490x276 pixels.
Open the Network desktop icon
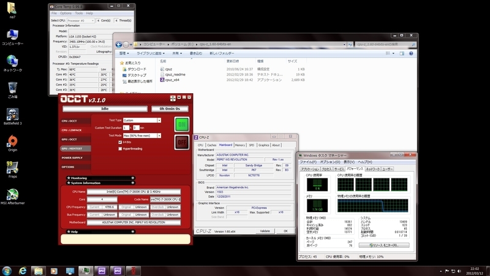click(12, 63)
